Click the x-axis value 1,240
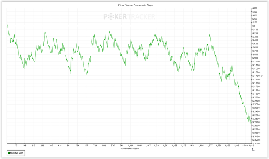Image resolution: width=269 pixels, height=159 pixels. pyautogui.click(x=157, y=146)
